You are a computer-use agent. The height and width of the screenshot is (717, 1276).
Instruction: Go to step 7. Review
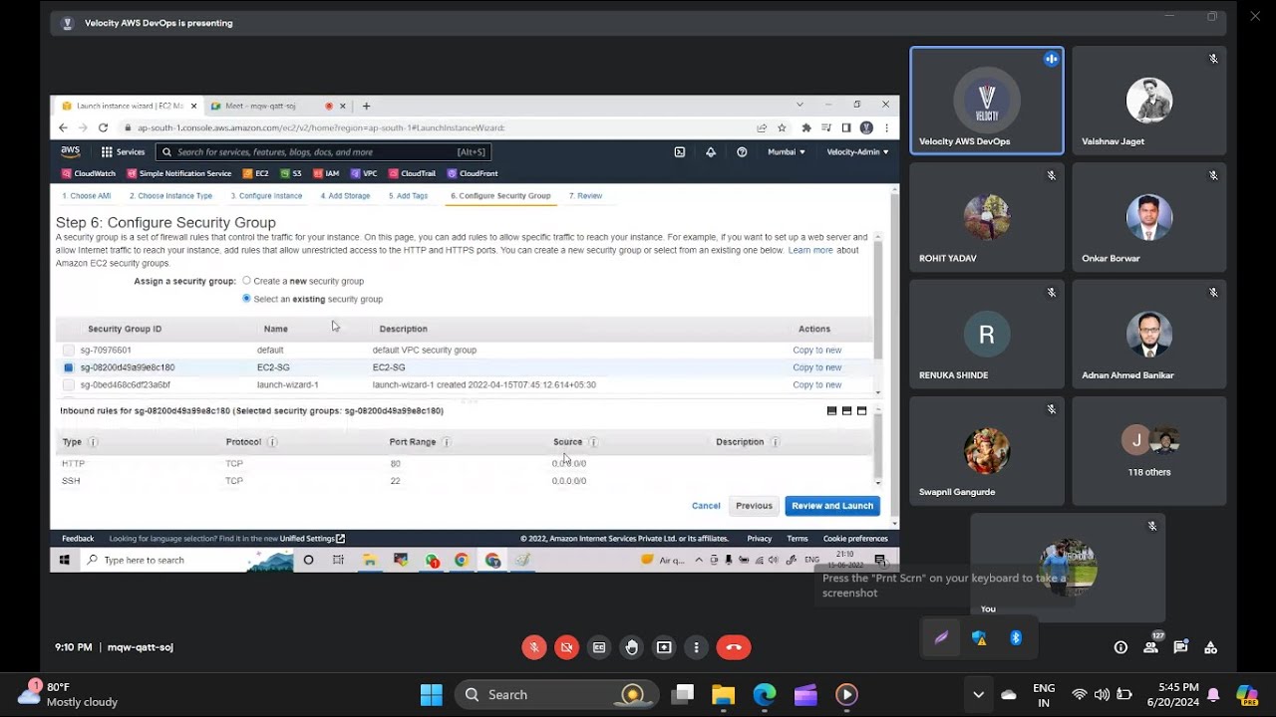pyautogui.click(x=585, y=196)
